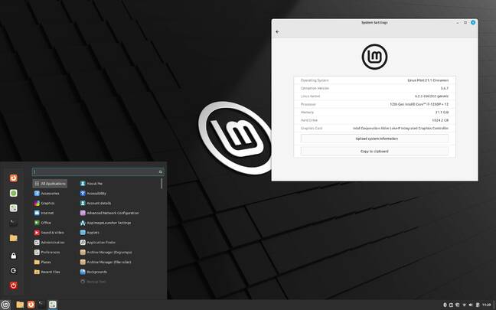Go back using arrow in System Settings
The height and width of the screenshot is (310, 496).
[x=277, y=31]
